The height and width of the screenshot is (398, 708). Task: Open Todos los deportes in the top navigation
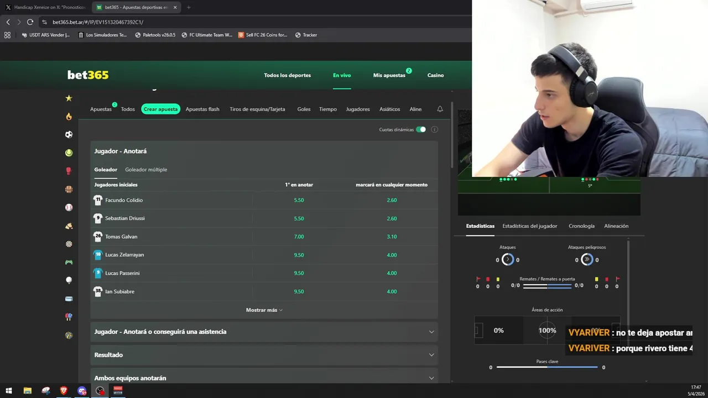click(x=287, y=75)
